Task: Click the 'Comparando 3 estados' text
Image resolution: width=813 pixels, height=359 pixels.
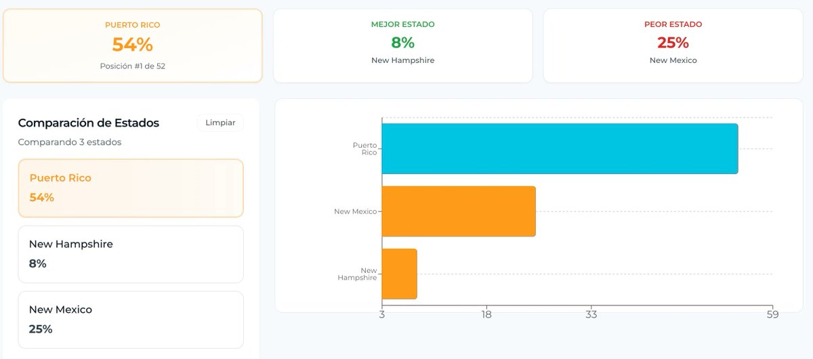Action: click(x=70, y=142)
